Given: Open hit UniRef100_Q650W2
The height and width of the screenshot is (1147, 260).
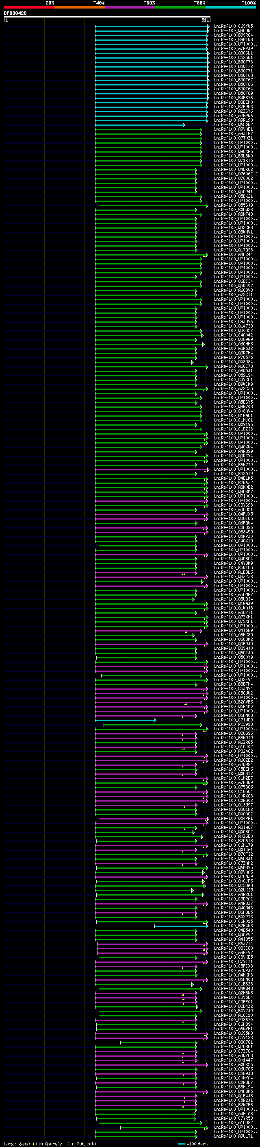Looking at the screenshot, I should pyautogui.click(x=233, y=125).
